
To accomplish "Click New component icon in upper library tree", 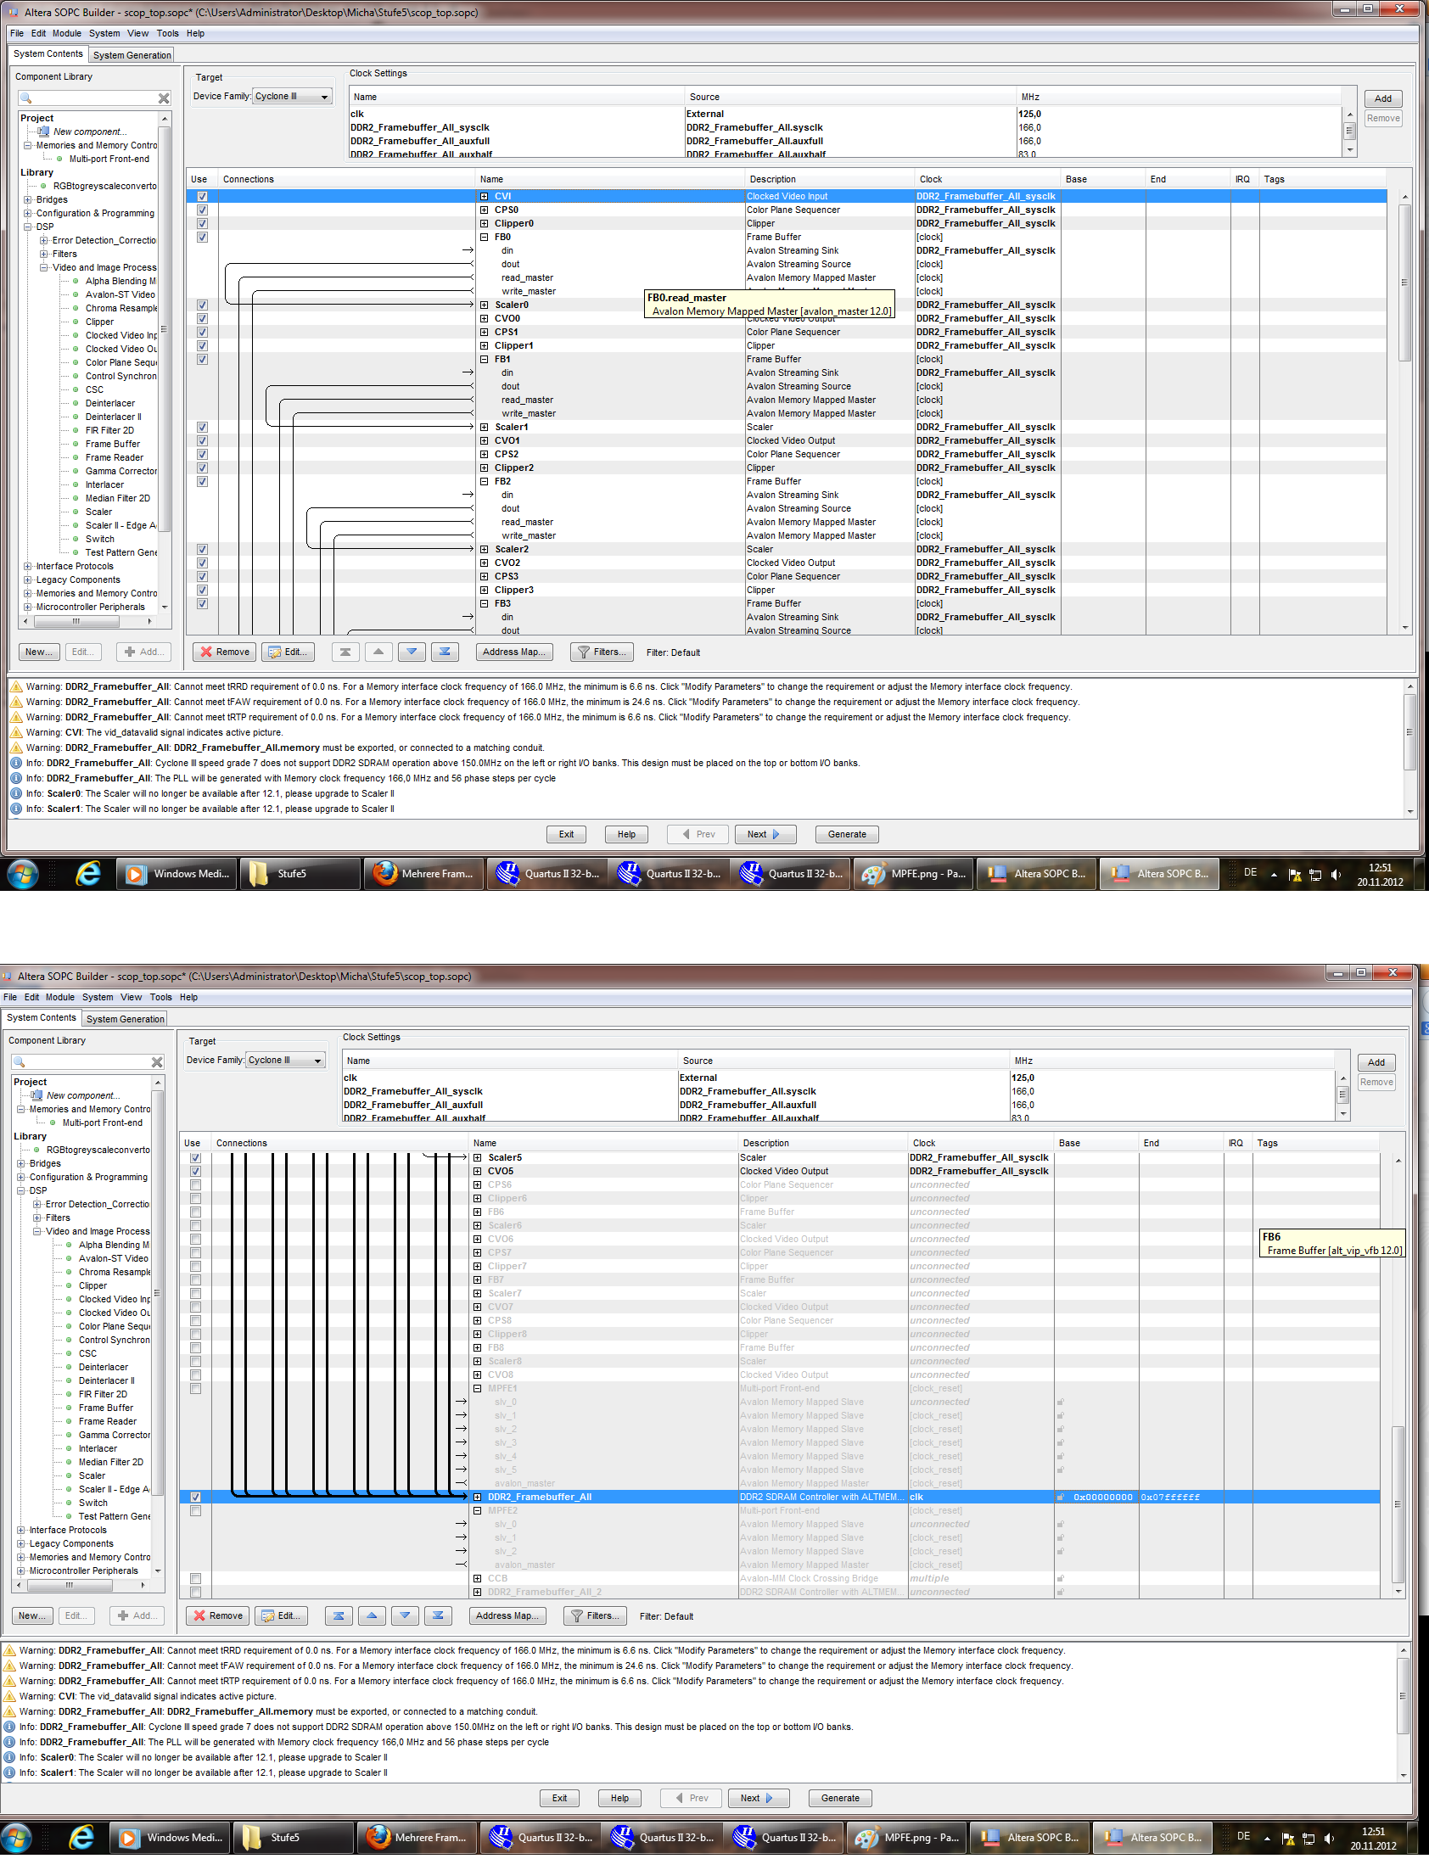I will pyautogui.click(x=43, y=132).
